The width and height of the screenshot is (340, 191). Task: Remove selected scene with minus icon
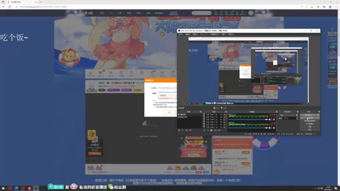pyautogui.click(x=183, y=130)
